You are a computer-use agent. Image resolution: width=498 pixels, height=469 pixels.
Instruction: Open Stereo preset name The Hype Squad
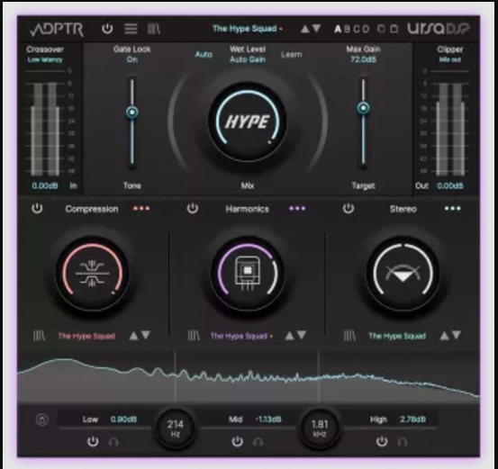point(397,336)
